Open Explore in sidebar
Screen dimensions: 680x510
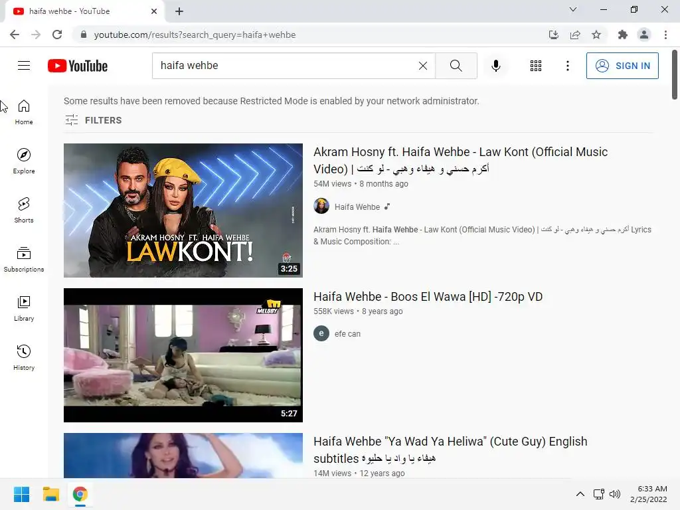point(24,161)
